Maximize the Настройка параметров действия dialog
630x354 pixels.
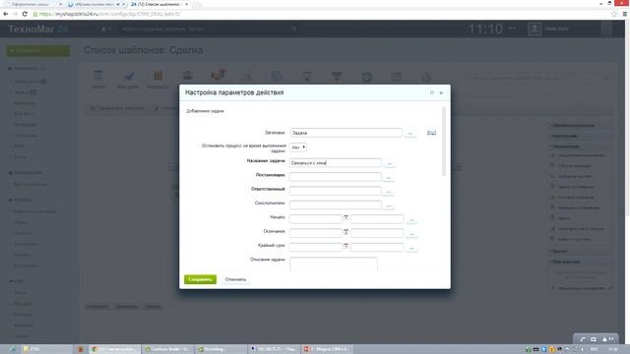coord(432,92)
